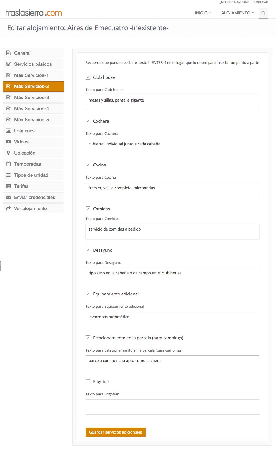Click the Imágenes picture icon
Screen dimensions: 276x450
[8, 131]
